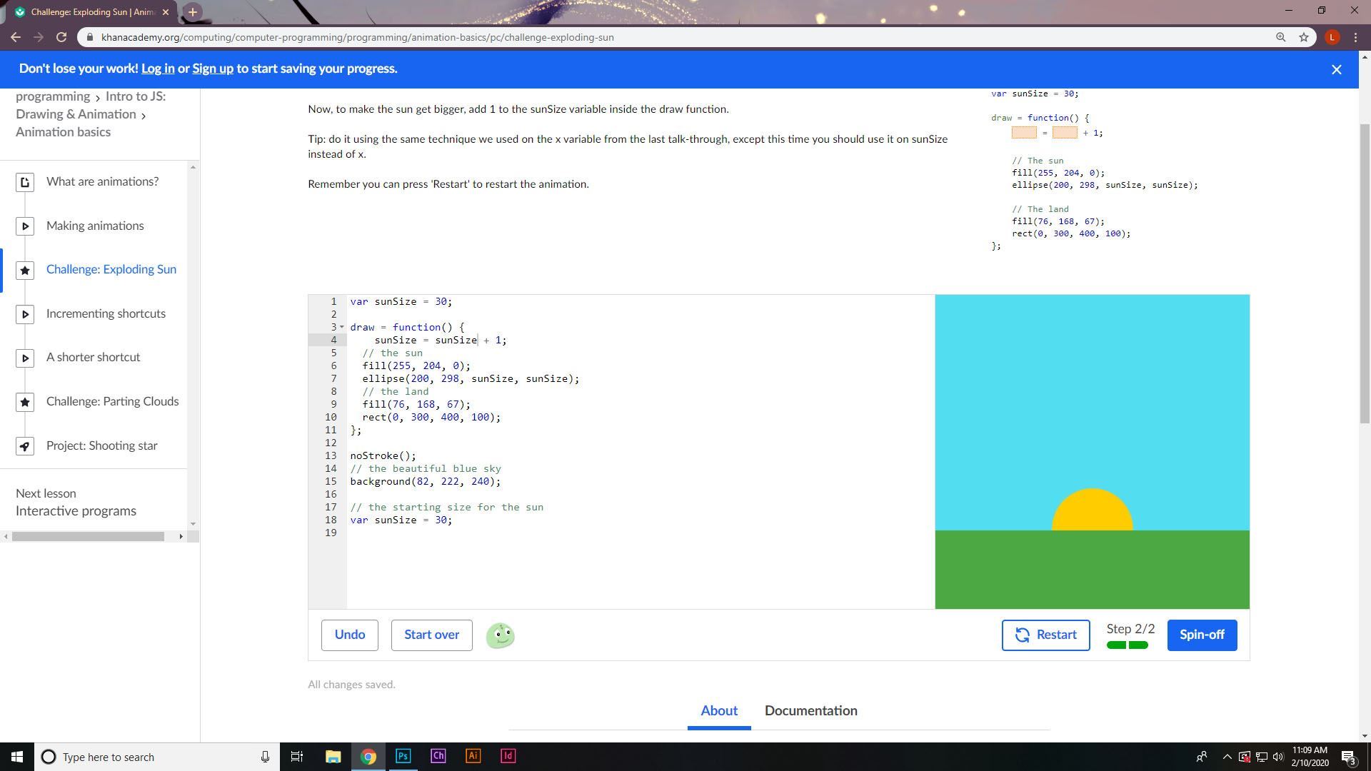Image resolution: width=1371 pixels, height=771 pixels.
Task: Click the play icon beside Making animations
Action: click(x=25, y=226)
